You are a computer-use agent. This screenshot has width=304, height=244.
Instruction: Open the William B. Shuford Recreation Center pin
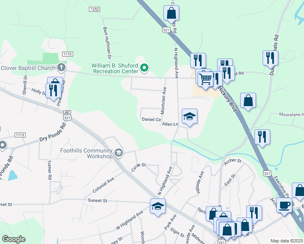click(144, 68)
